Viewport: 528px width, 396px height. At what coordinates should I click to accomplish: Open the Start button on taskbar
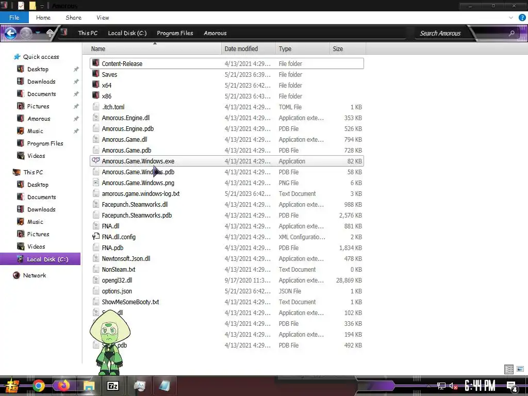pyautogui.click(x=12, y=386)
